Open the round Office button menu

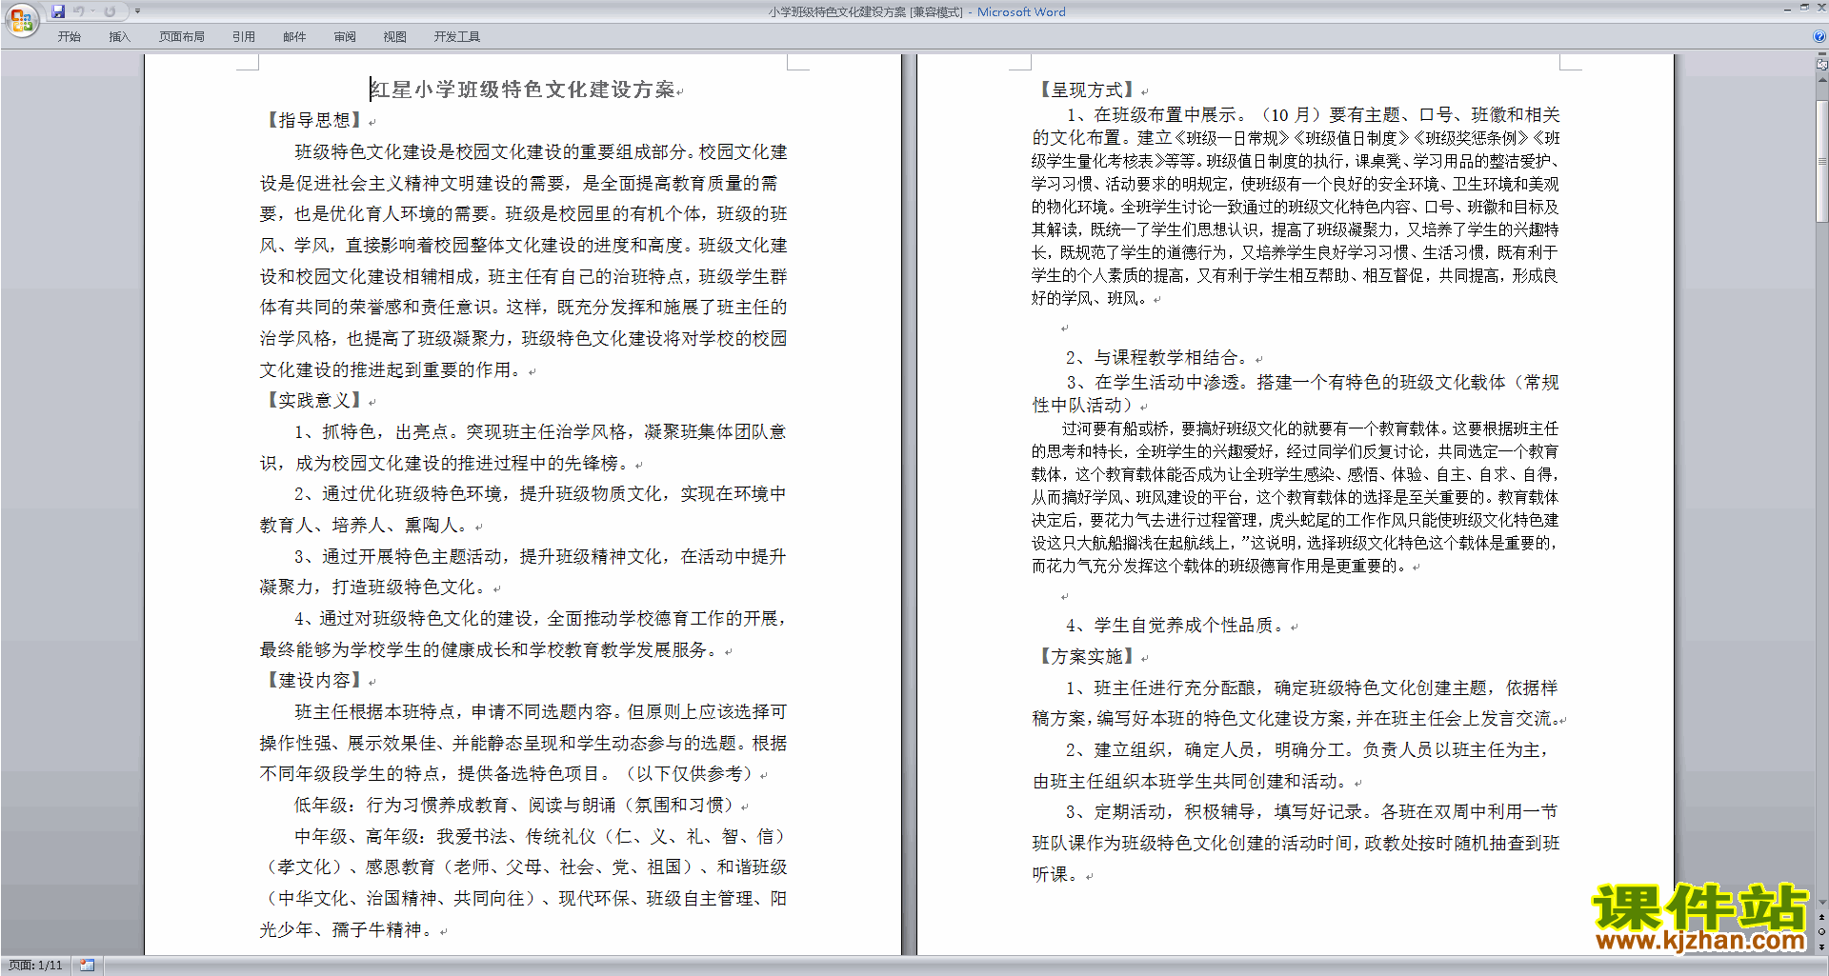click(21, 20)
